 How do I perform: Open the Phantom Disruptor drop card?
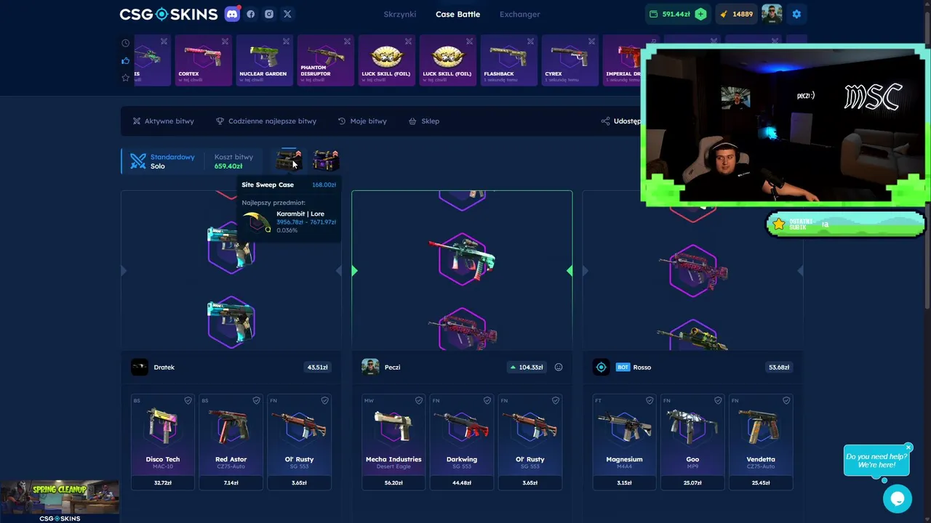click(x=325, y=60)
